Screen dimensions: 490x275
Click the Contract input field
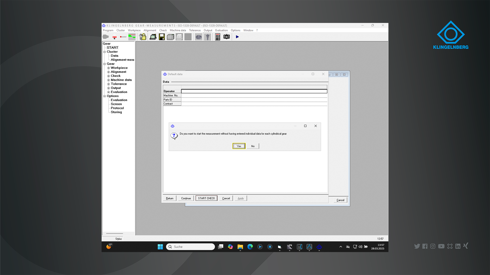[254, 104]
